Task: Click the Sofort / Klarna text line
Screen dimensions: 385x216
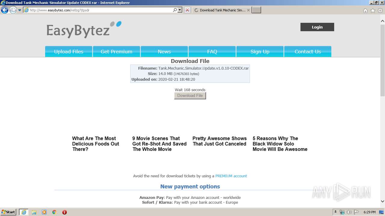Action: 190,202
